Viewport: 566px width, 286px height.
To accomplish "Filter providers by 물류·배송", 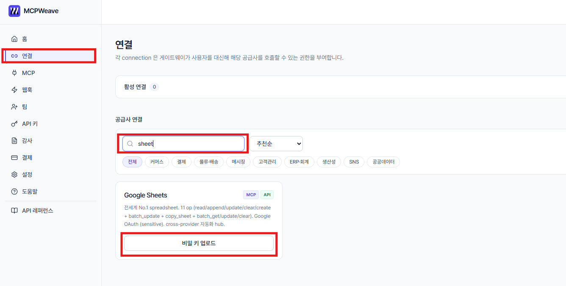I will coord(209,162).
